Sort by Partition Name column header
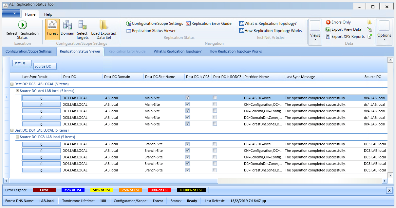 pyautogui.click(x=263, y=77)
